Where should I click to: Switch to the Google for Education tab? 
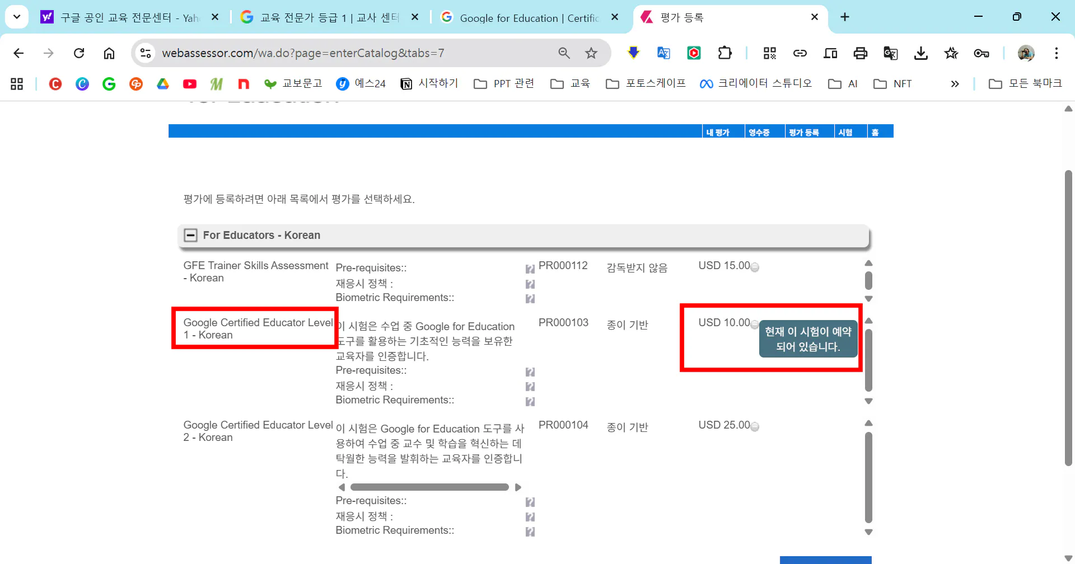tap(521, 17)
